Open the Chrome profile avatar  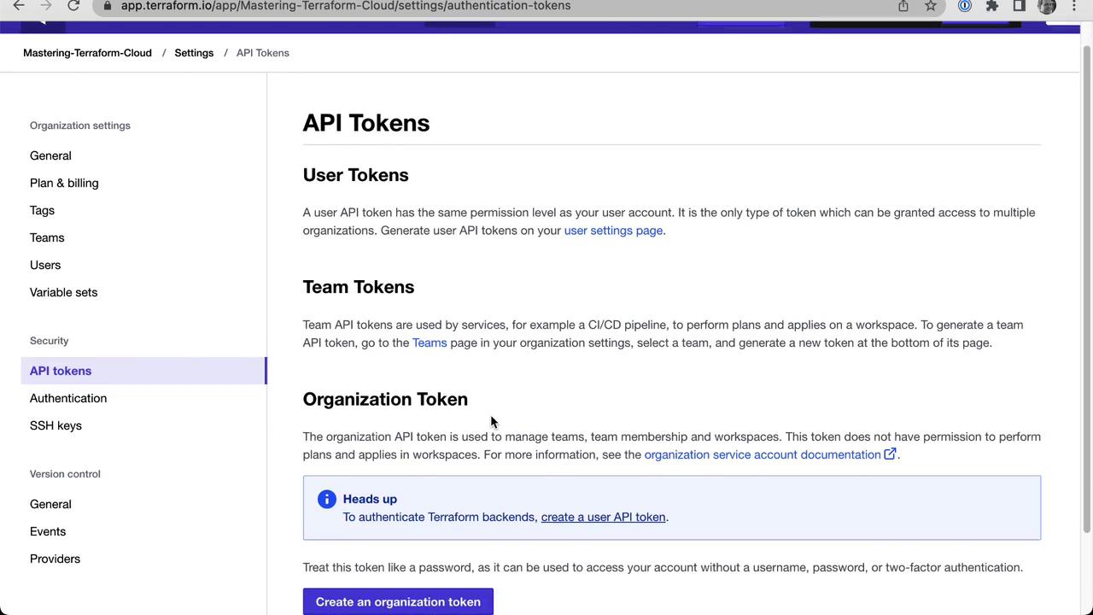pos(1047,5)
